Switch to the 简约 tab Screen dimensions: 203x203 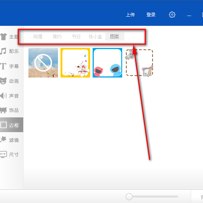tap(57, 37)
